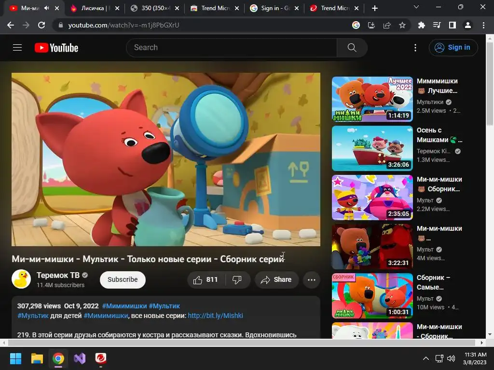The height and width of the screenshot is (370, 494).
Task: Open the 3:26:06 Осень с Мишками thumbnail
Action: (x=372, y=148)
